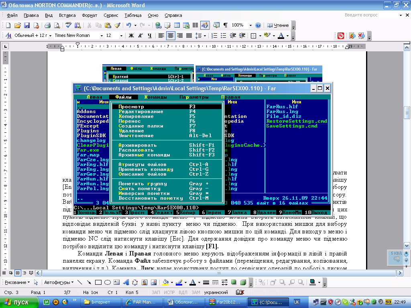Toggle show/hide paragraph marks ¶
Screen dimensions: 411x308
pyautogui.click(x=226, y=25)
